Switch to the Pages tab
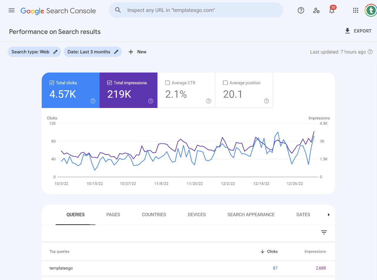377x280 pixels. (x=113, y=215)
